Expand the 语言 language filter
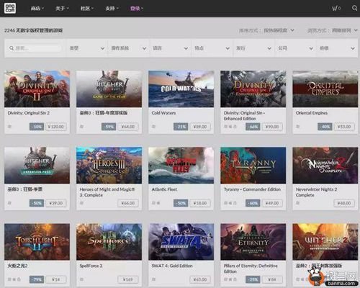Viewport: 360px width, 288px height. 171,48
